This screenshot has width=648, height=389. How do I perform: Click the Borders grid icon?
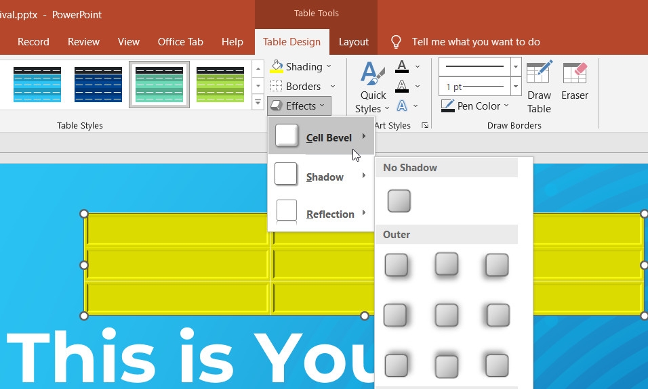[276, 86]
